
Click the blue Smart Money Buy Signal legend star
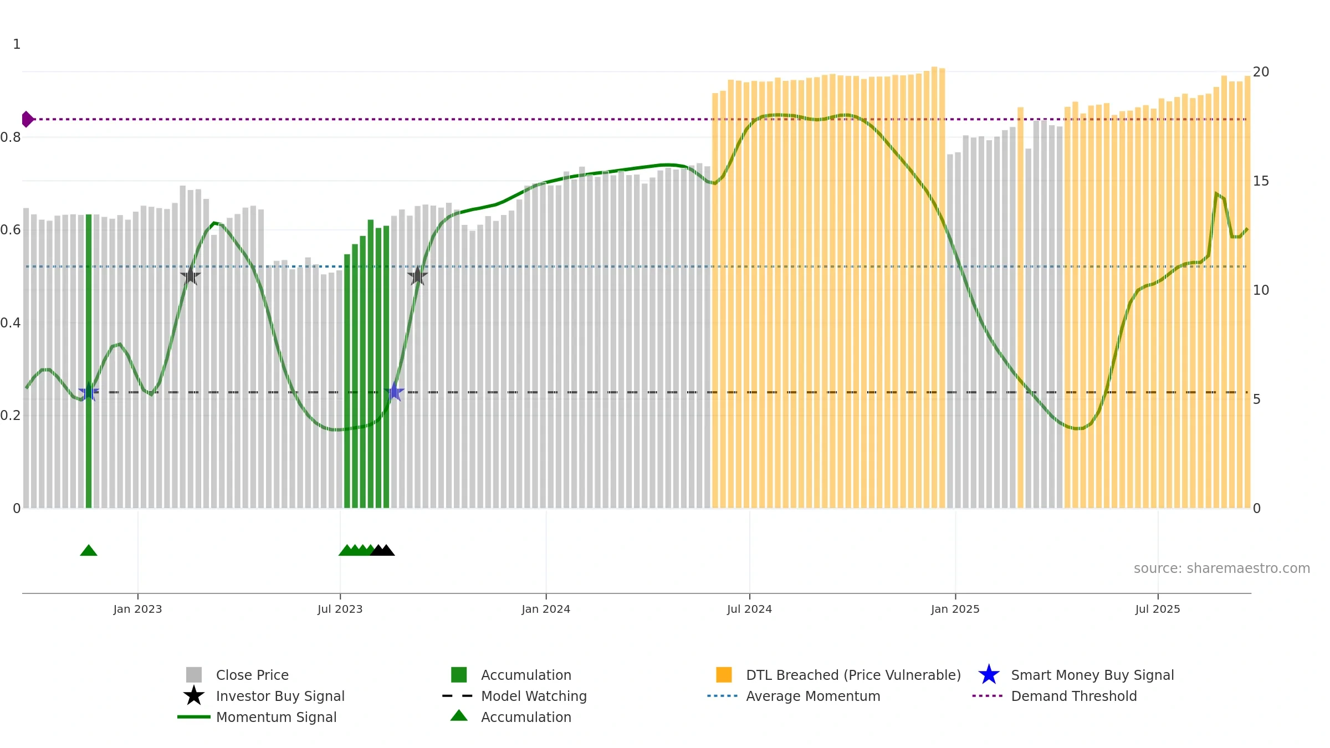click(989, 674)
